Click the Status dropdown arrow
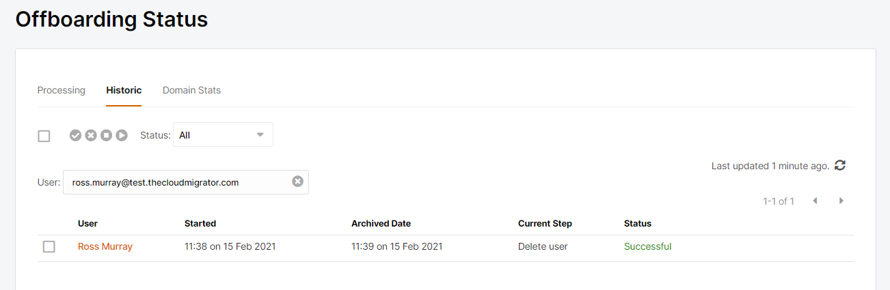The image size is (890, 290). click(x=260, y=134)
